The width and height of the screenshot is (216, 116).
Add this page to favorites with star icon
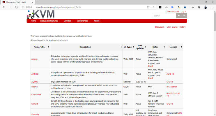[x=153, y=7]
